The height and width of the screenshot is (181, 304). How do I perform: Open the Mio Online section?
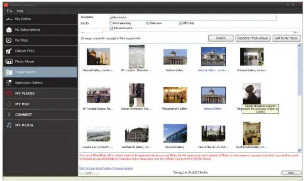click(x=40, y=19)
